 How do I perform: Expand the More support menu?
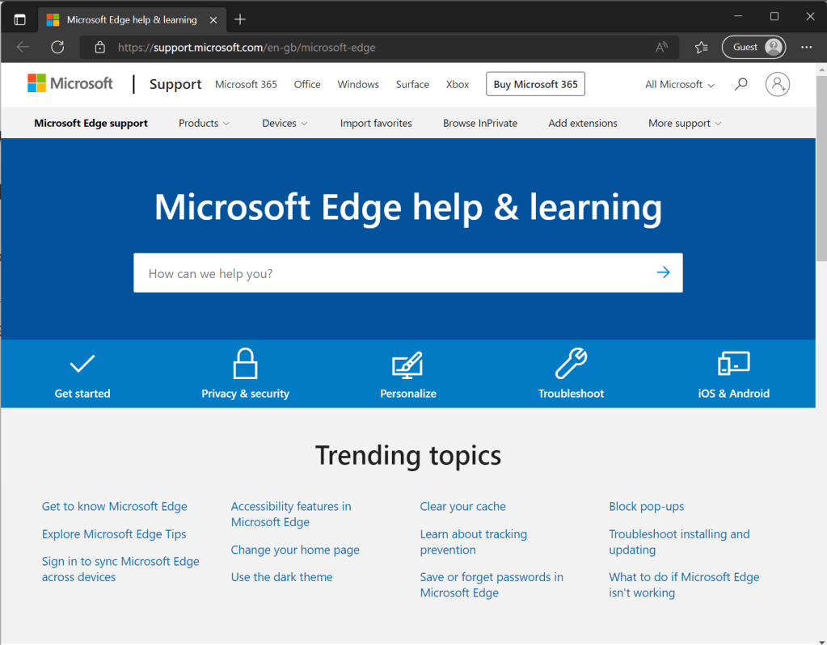coord(684,124)
